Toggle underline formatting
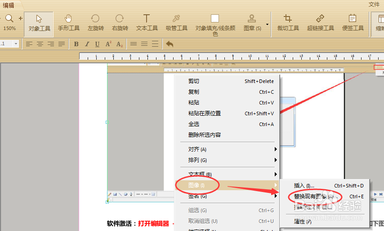 pos(97,44)
